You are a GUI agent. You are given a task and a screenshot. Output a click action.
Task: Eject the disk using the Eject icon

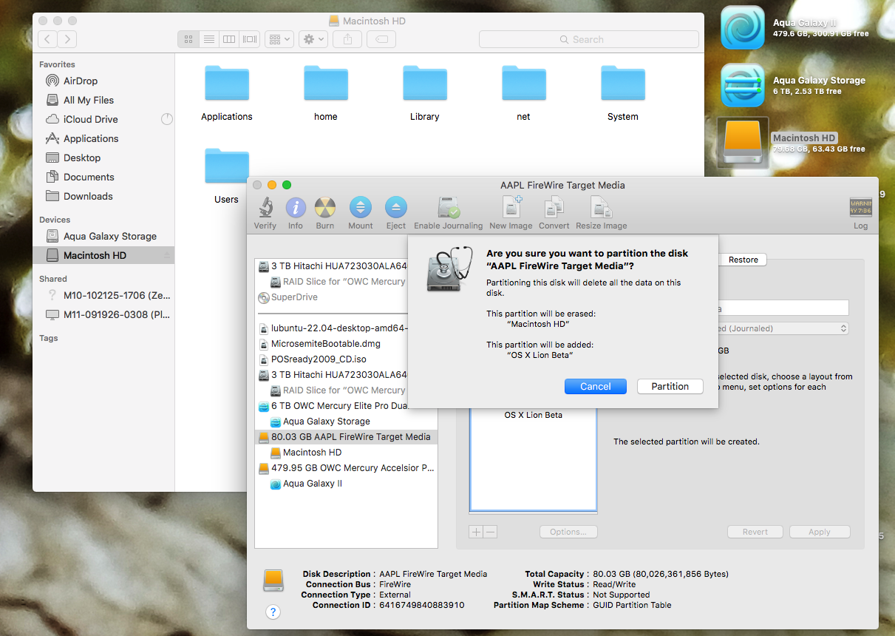[x=396, y=208]
